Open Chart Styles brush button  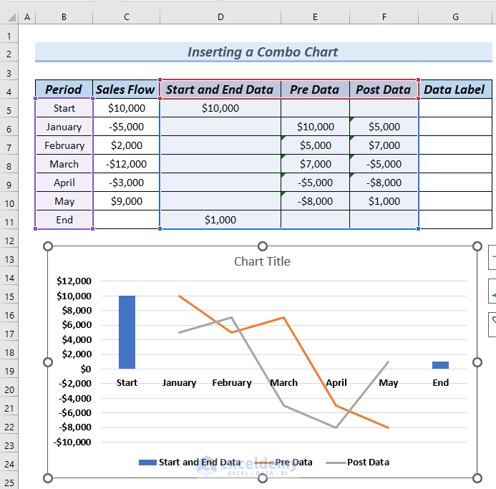point(492,291)
